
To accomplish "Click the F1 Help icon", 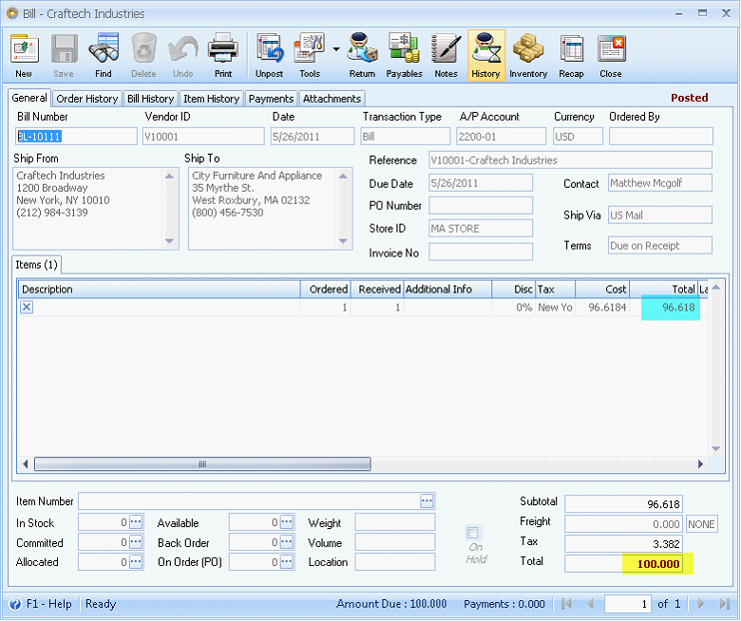I will point(15,604).
